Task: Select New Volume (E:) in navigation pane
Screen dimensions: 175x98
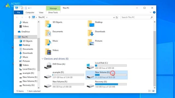Action: coord(30,77)
